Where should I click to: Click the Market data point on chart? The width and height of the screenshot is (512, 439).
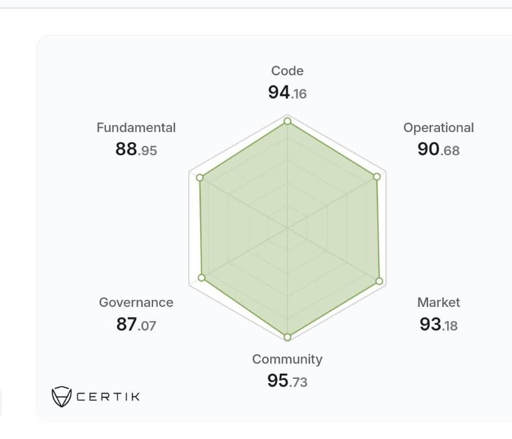[379, 281]
